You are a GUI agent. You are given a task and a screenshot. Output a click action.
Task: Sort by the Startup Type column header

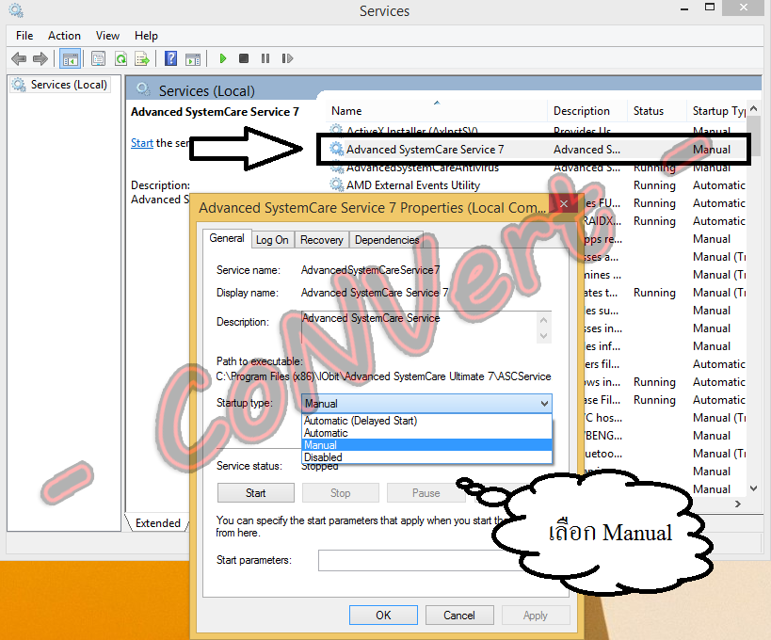pos(717,111)
